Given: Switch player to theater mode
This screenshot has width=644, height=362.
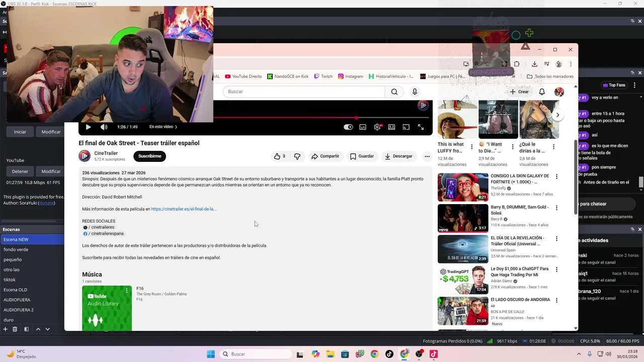Looking at the screenshot, I should coord(391,127).
